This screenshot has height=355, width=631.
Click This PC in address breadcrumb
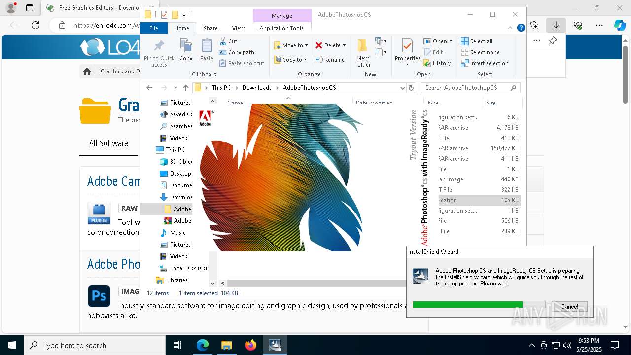point(221,88)
